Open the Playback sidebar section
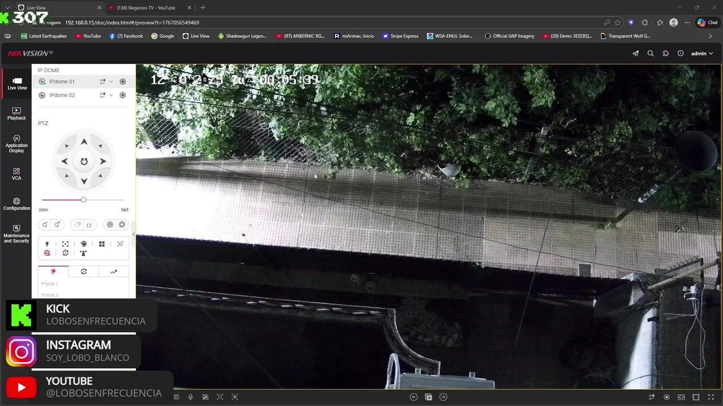 16,114
